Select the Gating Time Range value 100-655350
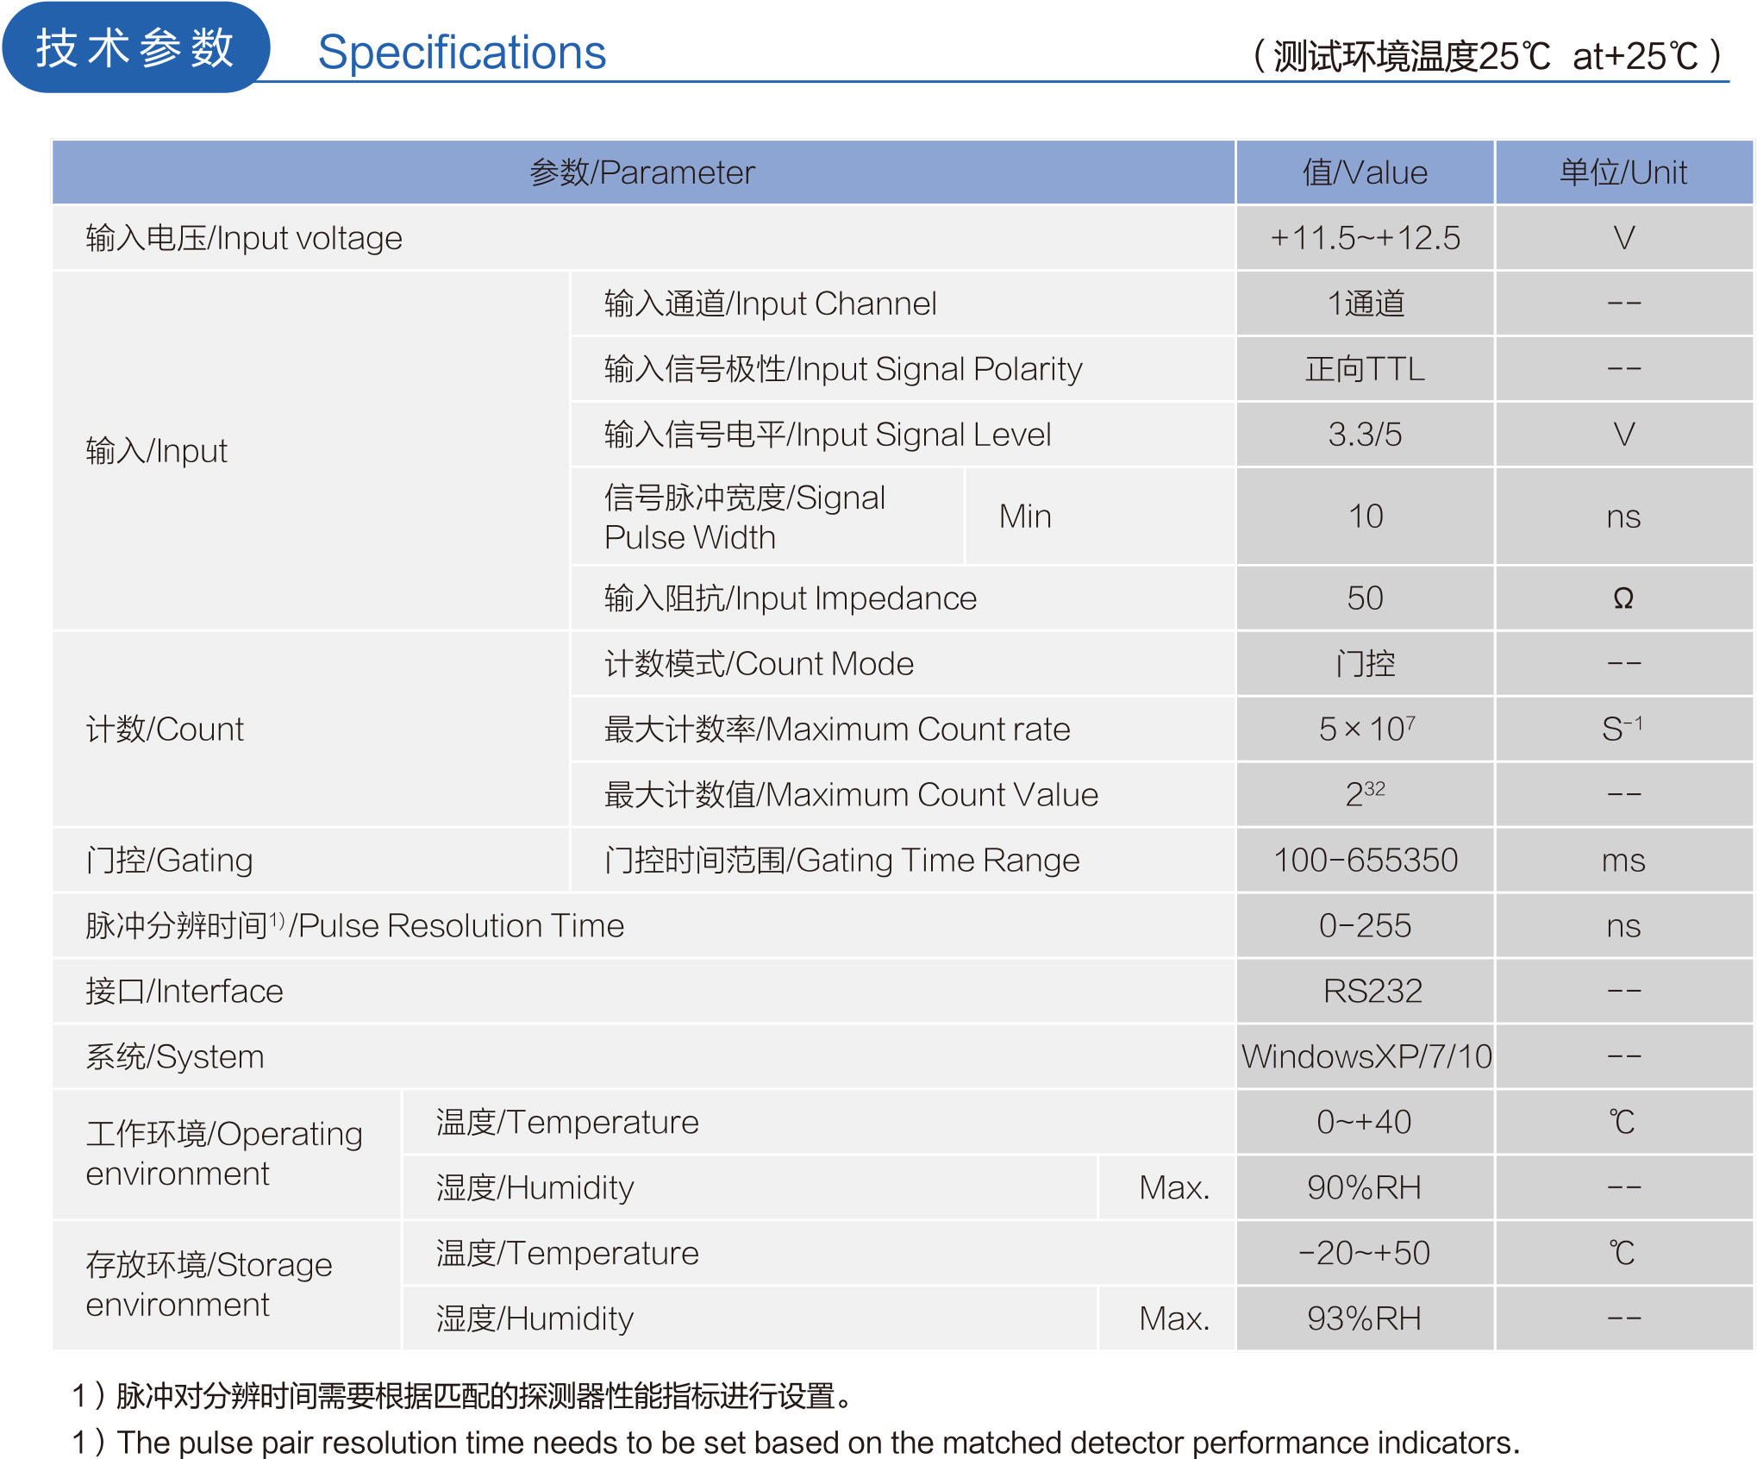This screenshot has height=1459, width=1757. tap(1364, 860)
